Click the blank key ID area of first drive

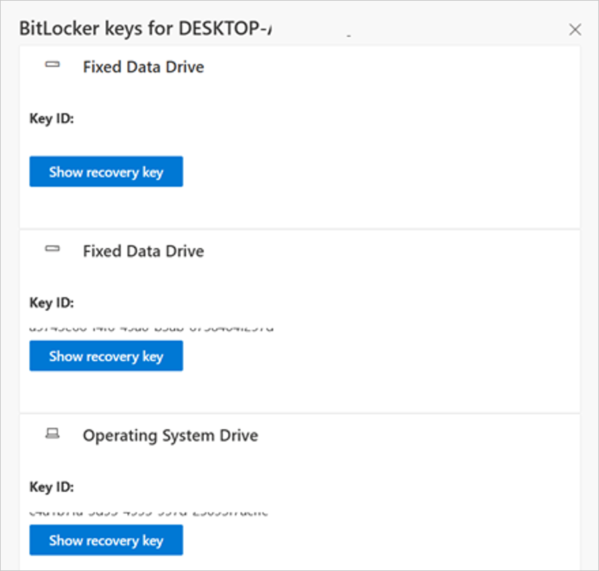coord(152,142)
